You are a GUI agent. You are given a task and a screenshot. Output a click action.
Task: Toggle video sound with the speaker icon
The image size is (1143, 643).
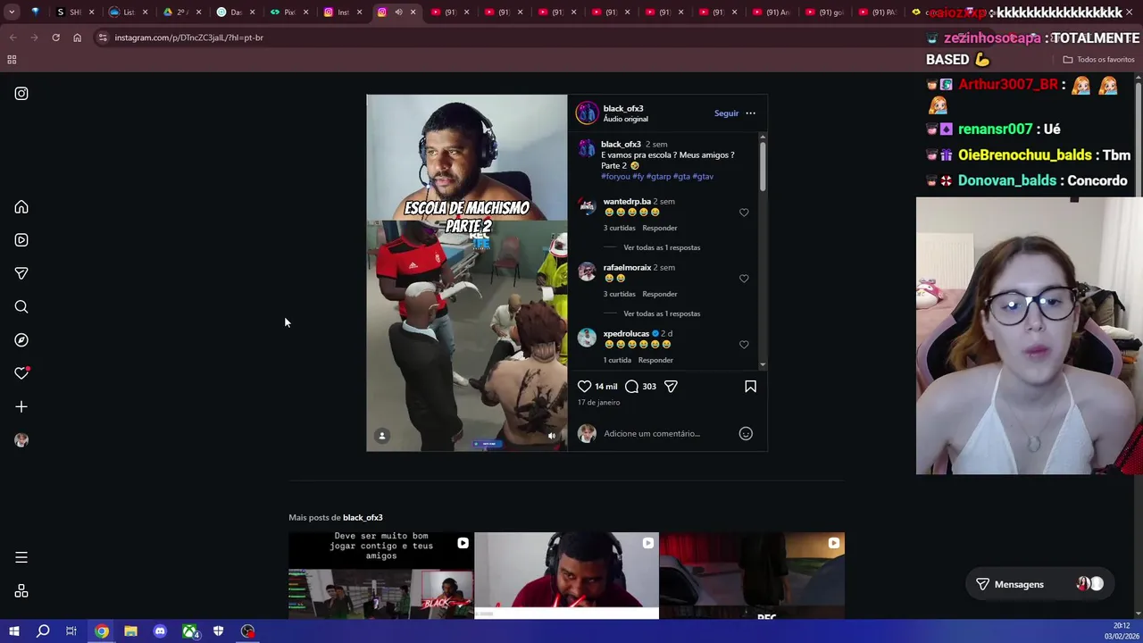[x=552, y=436]
